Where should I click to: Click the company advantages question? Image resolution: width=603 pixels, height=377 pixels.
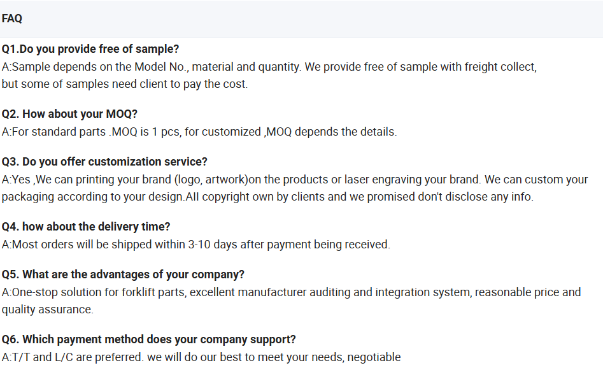(123, 274)
